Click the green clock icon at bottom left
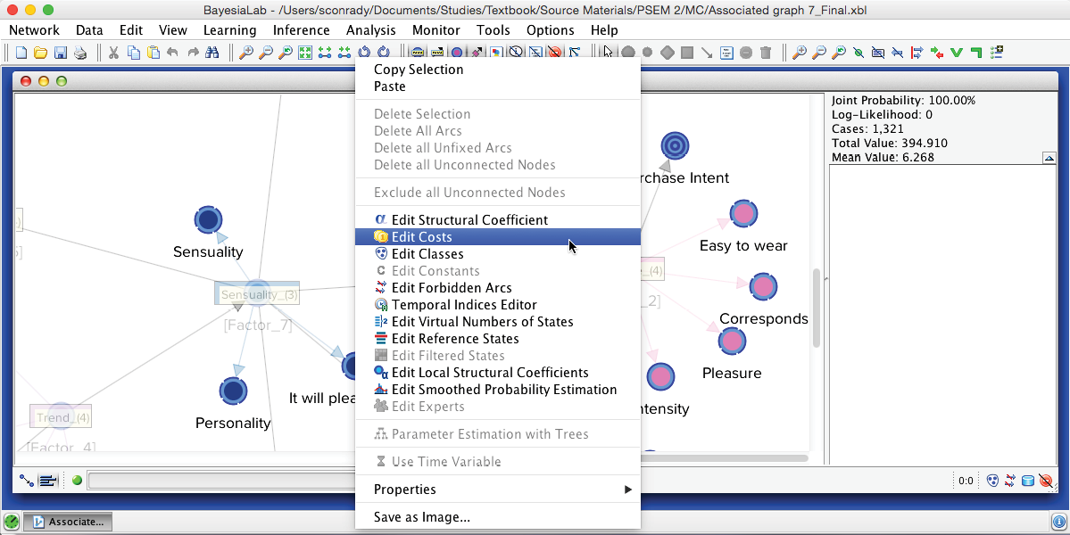1070x535 pixels. pyautogui.click(x=12, y=523)
